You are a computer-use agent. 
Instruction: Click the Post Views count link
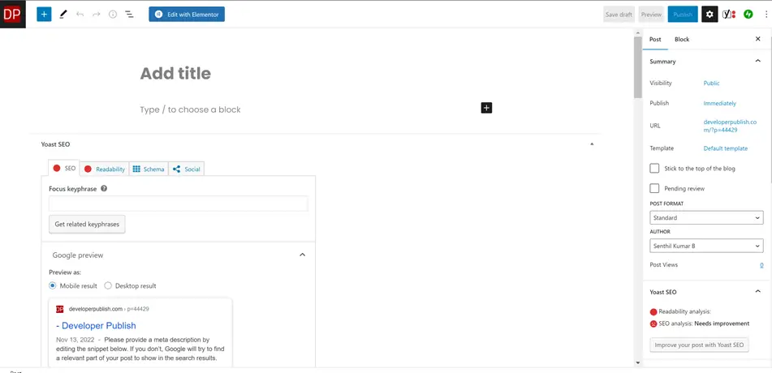[x=761, y=264]
